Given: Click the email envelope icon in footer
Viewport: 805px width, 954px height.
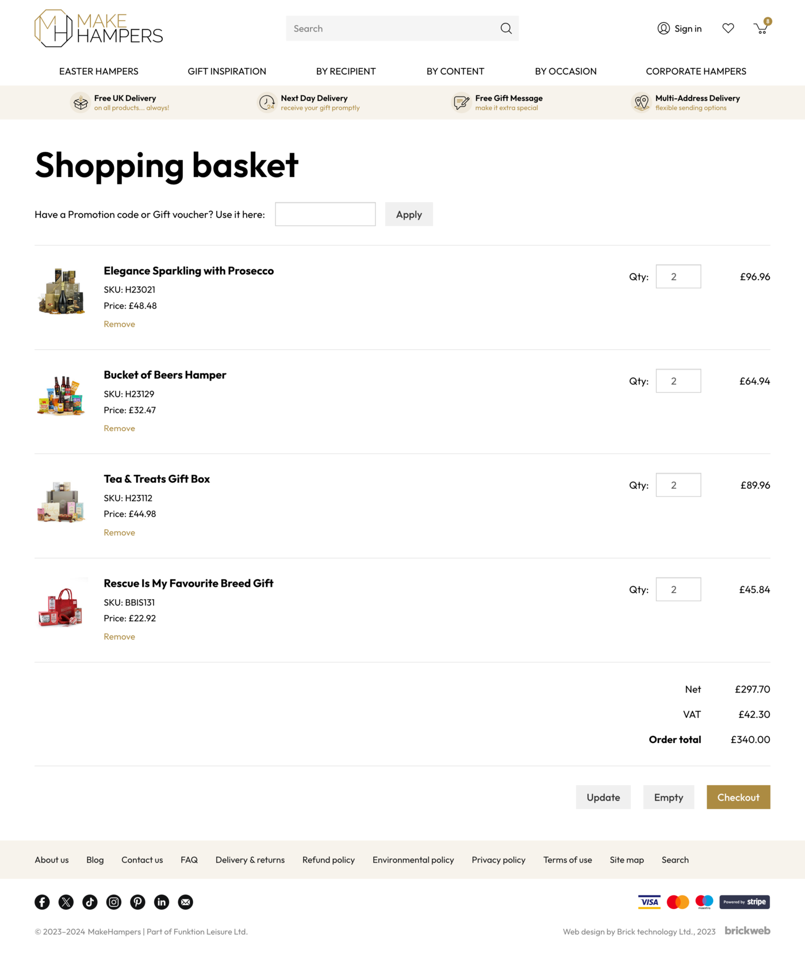Looking at the screenshot, I should tap(185, 902).
